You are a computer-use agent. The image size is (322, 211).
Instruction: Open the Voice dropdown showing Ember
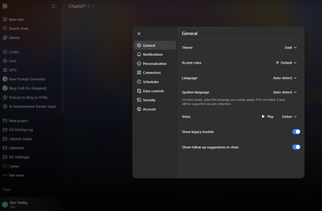click(289, 117)
